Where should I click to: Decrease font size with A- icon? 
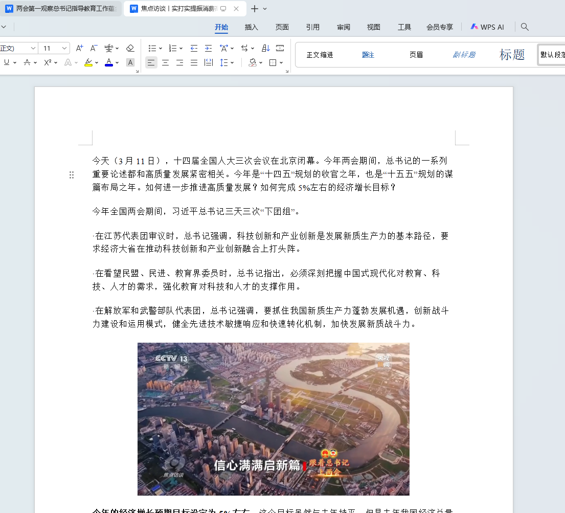pyautogui.click(x=94, y=48)
